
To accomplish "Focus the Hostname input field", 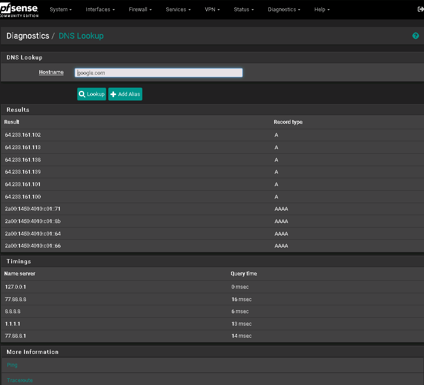I will 158,73.
